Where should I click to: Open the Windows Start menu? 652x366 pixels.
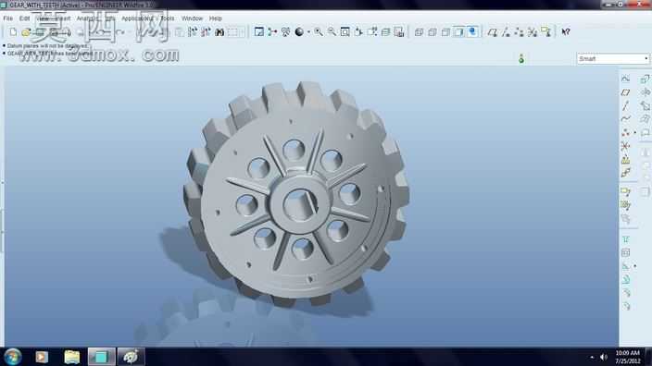[13, 357]
